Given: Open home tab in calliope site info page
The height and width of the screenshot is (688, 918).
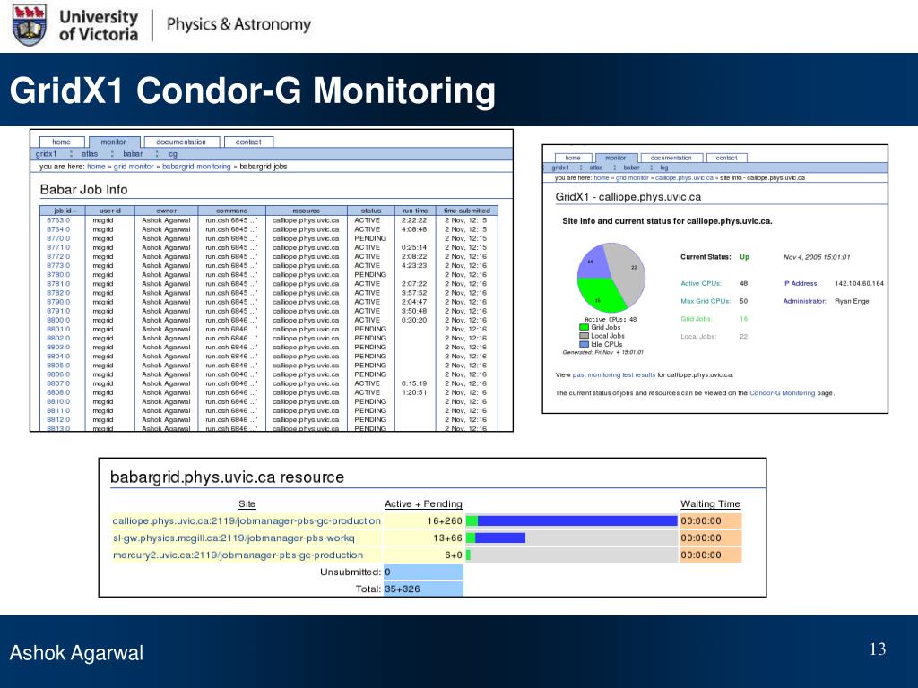Looking at the screenshot, I should [x=573, y=158].
